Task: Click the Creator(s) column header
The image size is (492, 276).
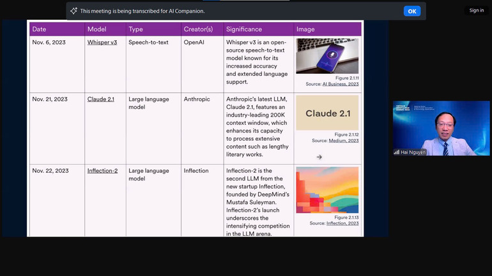Action: [198, 29]
